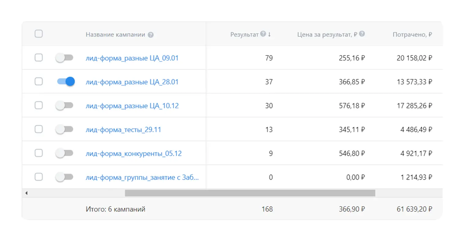460x240 pixels.
Task: Select checkbox for лид-форма_конкуренты_05.12
Action: coord(39,153)
